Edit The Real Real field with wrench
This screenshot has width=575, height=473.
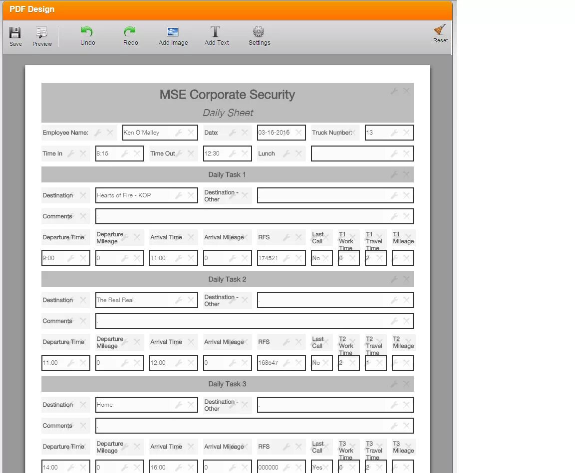179,300
